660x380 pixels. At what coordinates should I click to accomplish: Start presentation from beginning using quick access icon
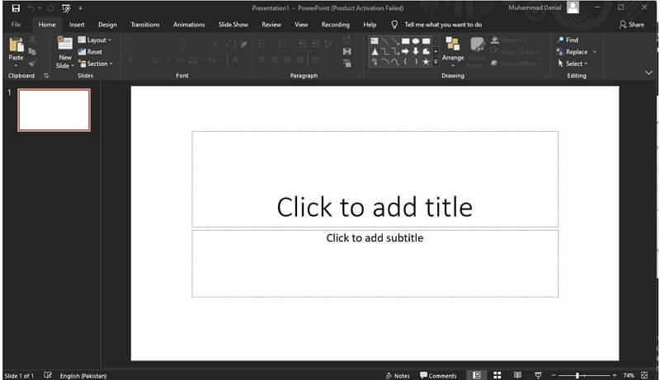tap(66, 8)
